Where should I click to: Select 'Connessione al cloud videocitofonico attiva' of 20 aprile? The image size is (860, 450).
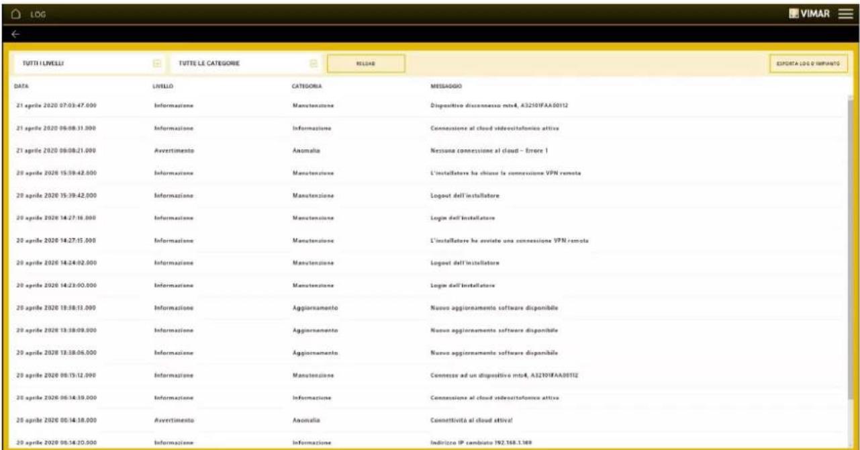pos(495,398)
